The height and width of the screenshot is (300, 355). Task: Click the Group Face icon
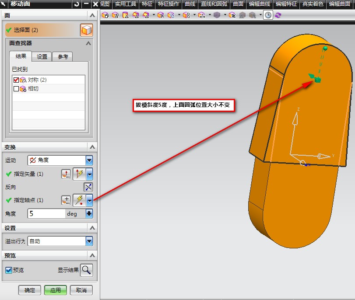tap(232, 15)
